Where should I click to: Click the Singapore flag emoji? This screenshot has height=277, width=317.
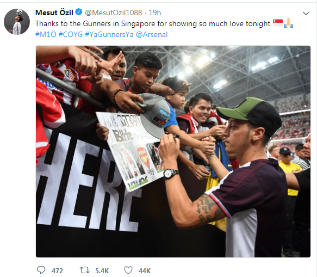pyautogui.click(x=277, y=23)
